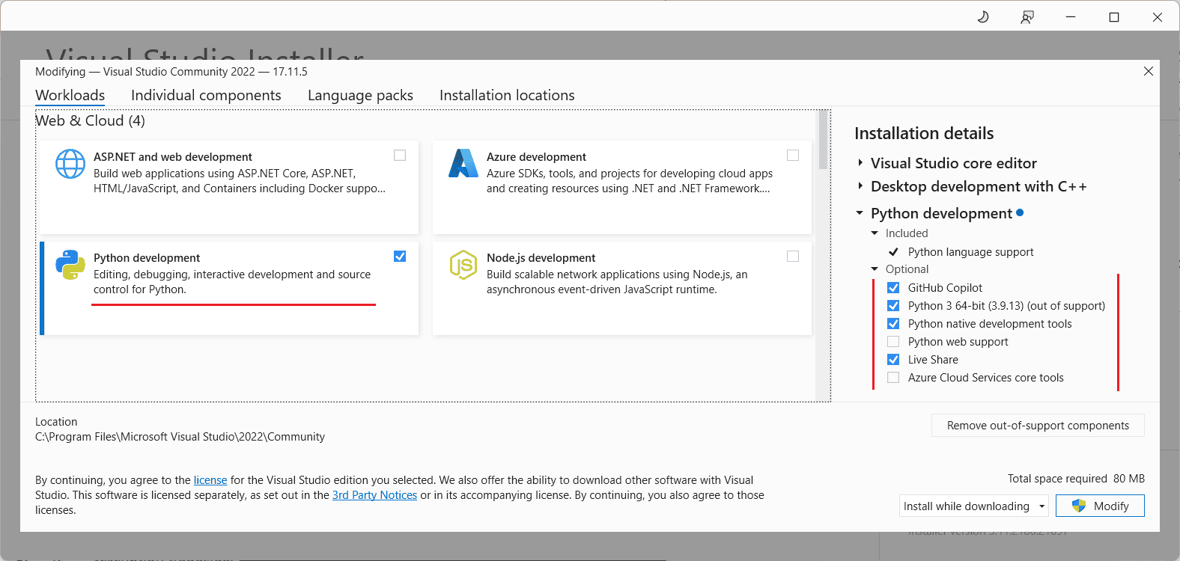The height and width of the screenshot is (561, 1180).
Task: Click Remove out-of-support components button
Action: click(x=1038, y=425)
